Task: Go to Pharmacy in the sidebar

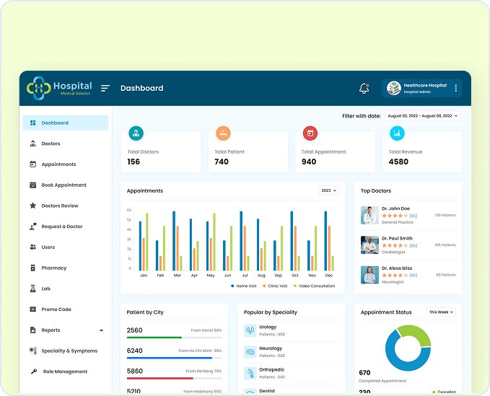Action: (53, 268)
